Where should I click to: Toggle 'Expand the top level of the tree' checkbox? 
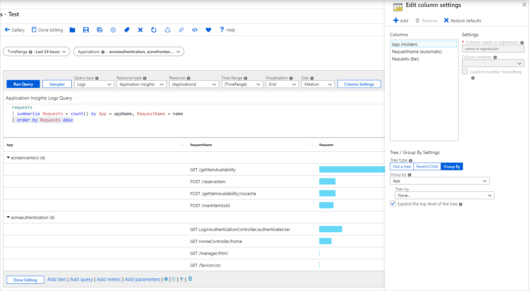click(393, 204)
